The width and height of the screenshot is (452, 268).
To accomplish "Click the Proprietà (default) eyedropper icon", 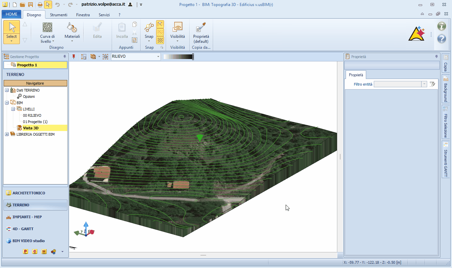I will [x=201, y=28].
